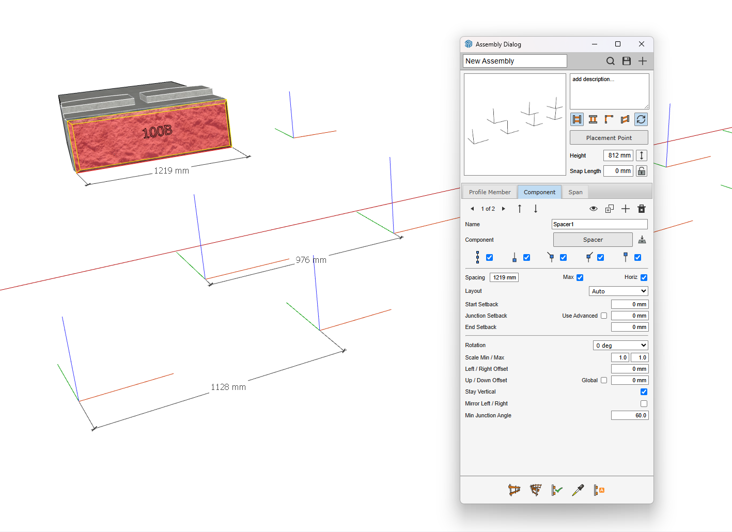Image resolution: width=732 pixels, height=532 pixels.
Task: Save the assembly with the floppy disk icon
Action: [626, 61]
